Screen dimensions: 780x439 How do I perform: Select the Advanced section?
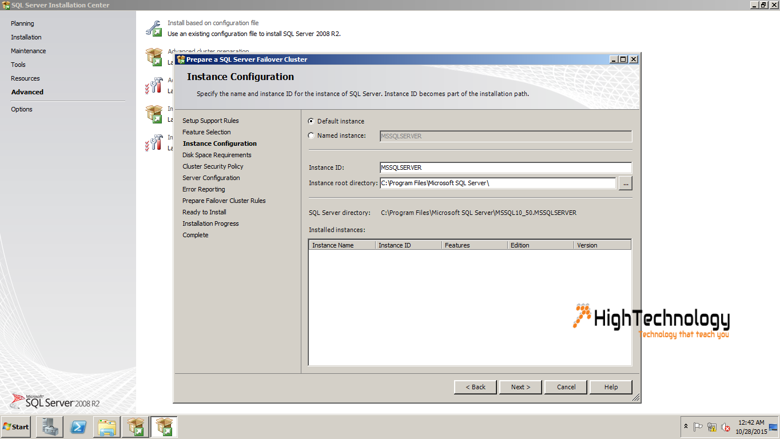[27, 92]
